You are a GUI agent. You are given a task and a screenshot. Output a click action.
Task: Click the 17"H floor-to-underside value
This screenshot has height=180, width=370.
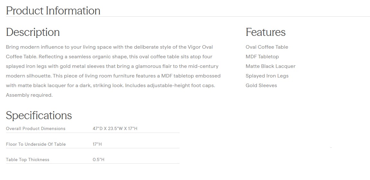click(97, 144)
